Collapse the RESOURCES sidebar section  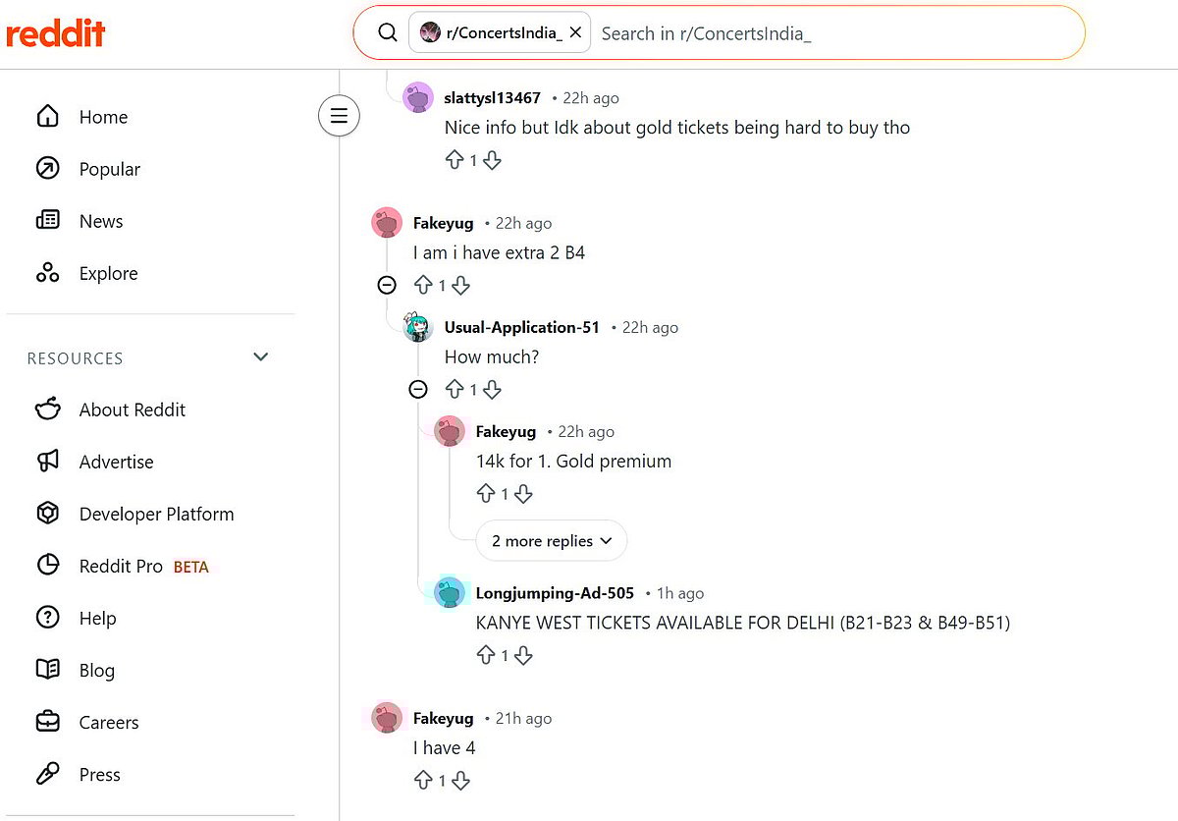point(260,356)
